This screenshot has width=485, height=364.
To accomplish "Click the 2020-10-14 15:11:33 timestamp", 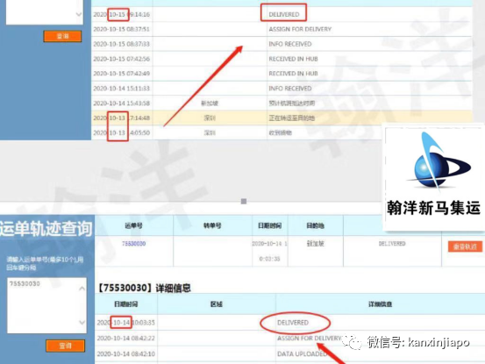I will click(x=122, y=89).
